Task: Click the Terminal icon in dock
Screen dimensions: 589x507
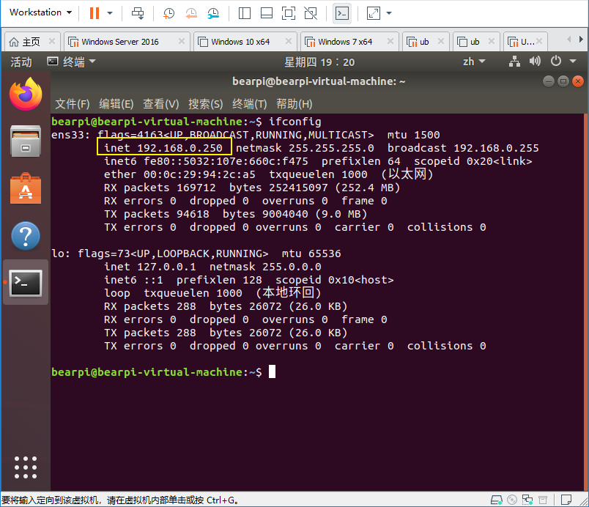Action: point(26,282)
